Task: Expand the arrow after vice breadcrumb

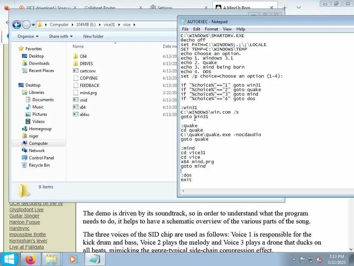Action: click(134, 25)
